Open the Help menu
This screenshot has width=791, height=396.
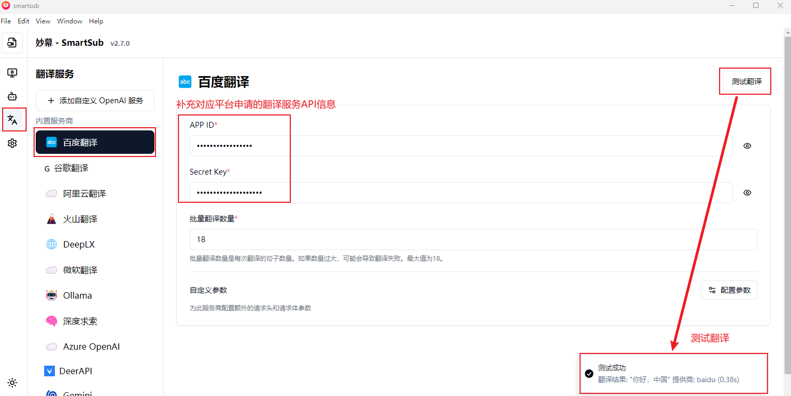96,21
